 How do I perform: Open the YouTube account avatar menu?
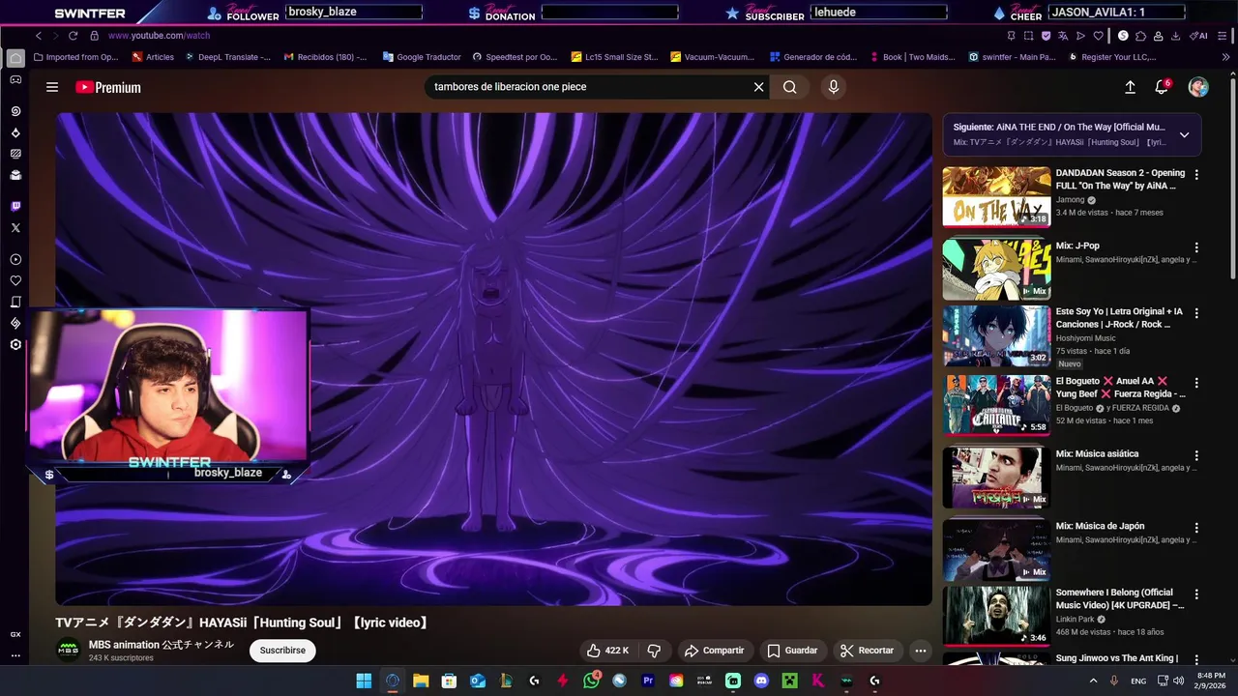pyautogui.click(x=1198, y=87)
